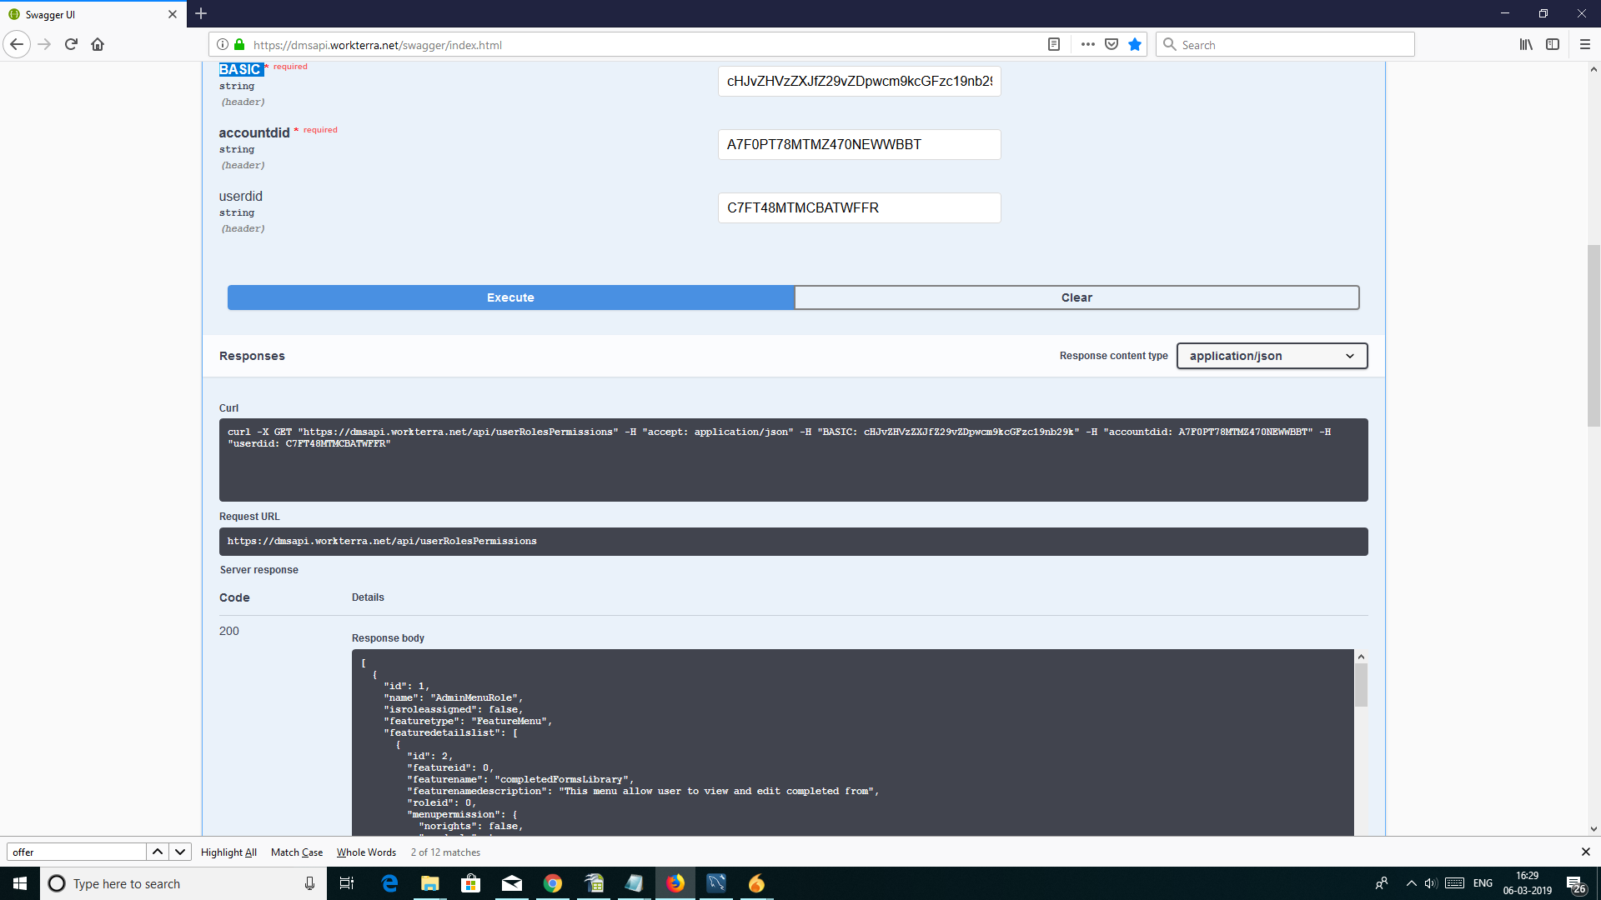Open the clock and date flyout

pos(1528,883)
